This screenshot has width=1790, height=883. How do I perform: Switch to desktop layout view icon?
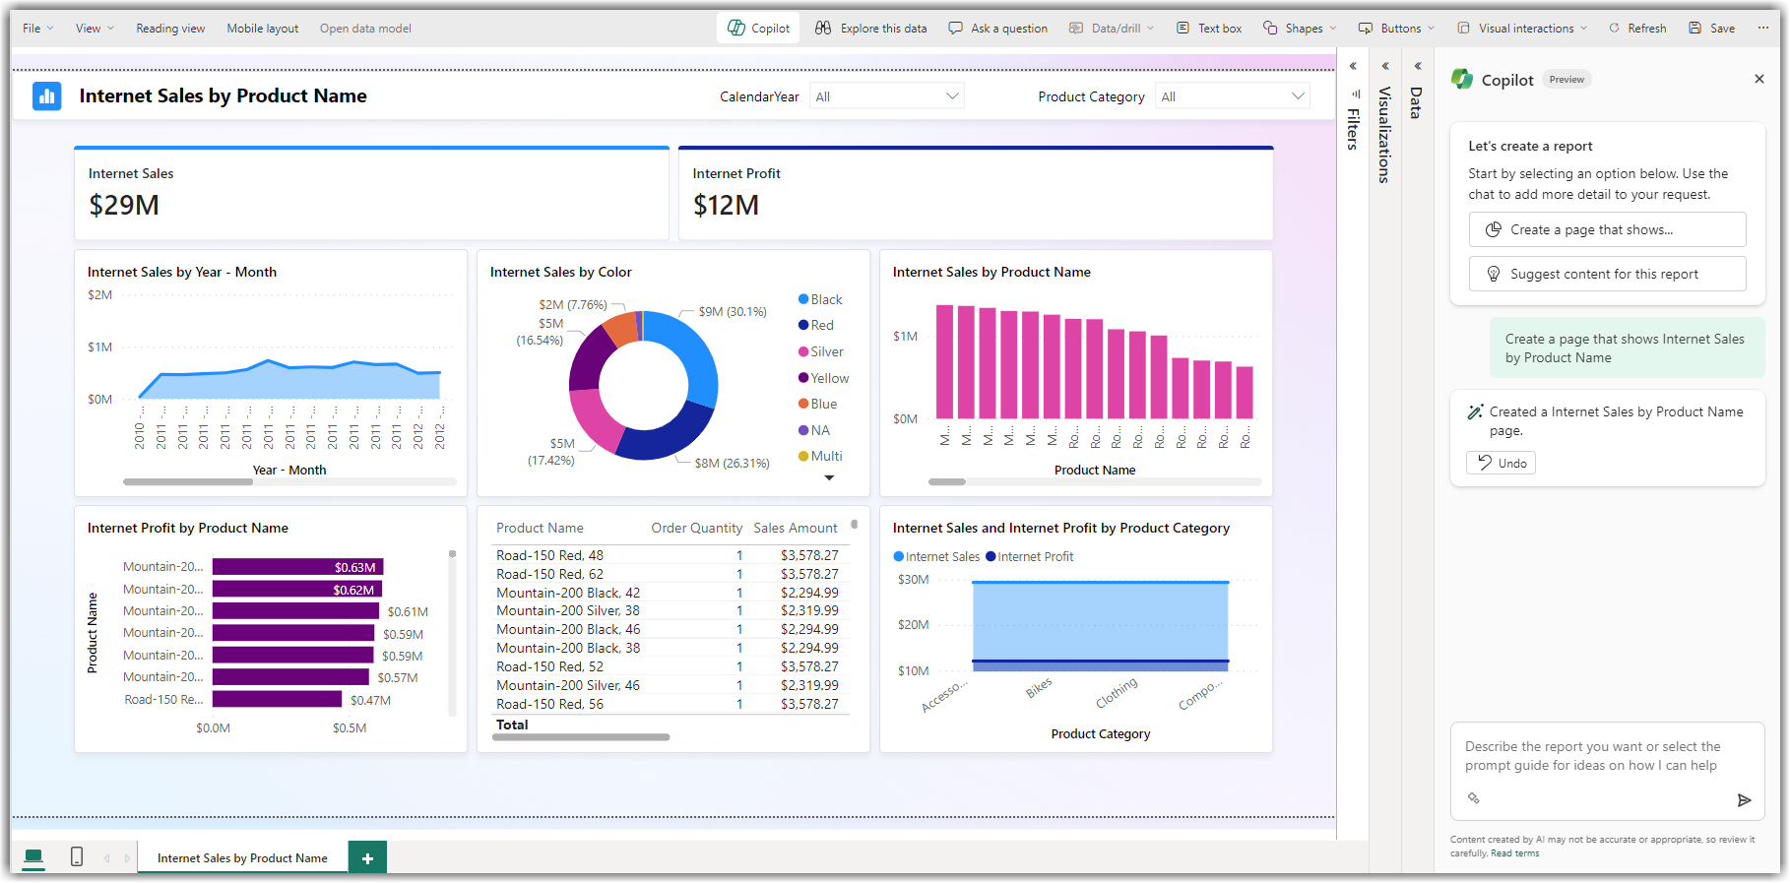coord(33,857)
